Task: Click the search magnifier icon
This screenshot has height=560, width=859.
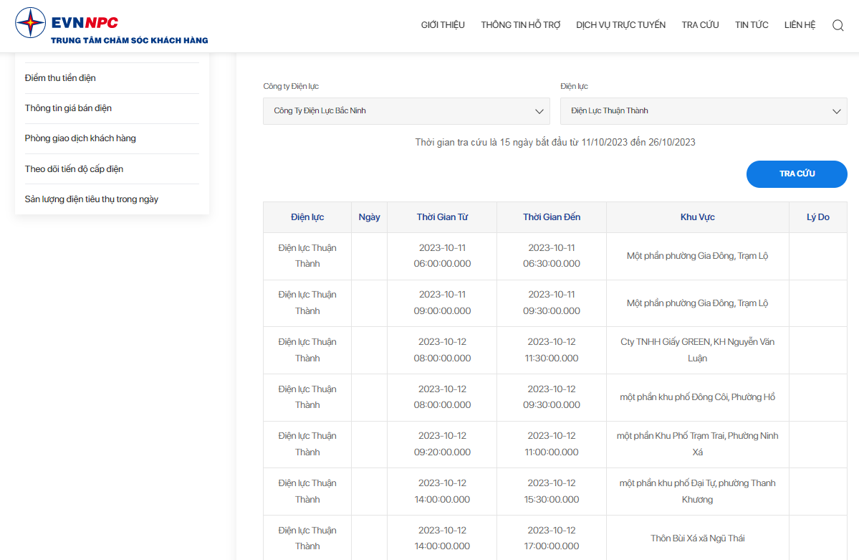Action: pyautogui.click(x=838, y=25)
